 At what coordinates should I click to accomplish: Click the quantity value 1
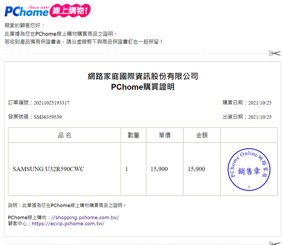point(127,169)
